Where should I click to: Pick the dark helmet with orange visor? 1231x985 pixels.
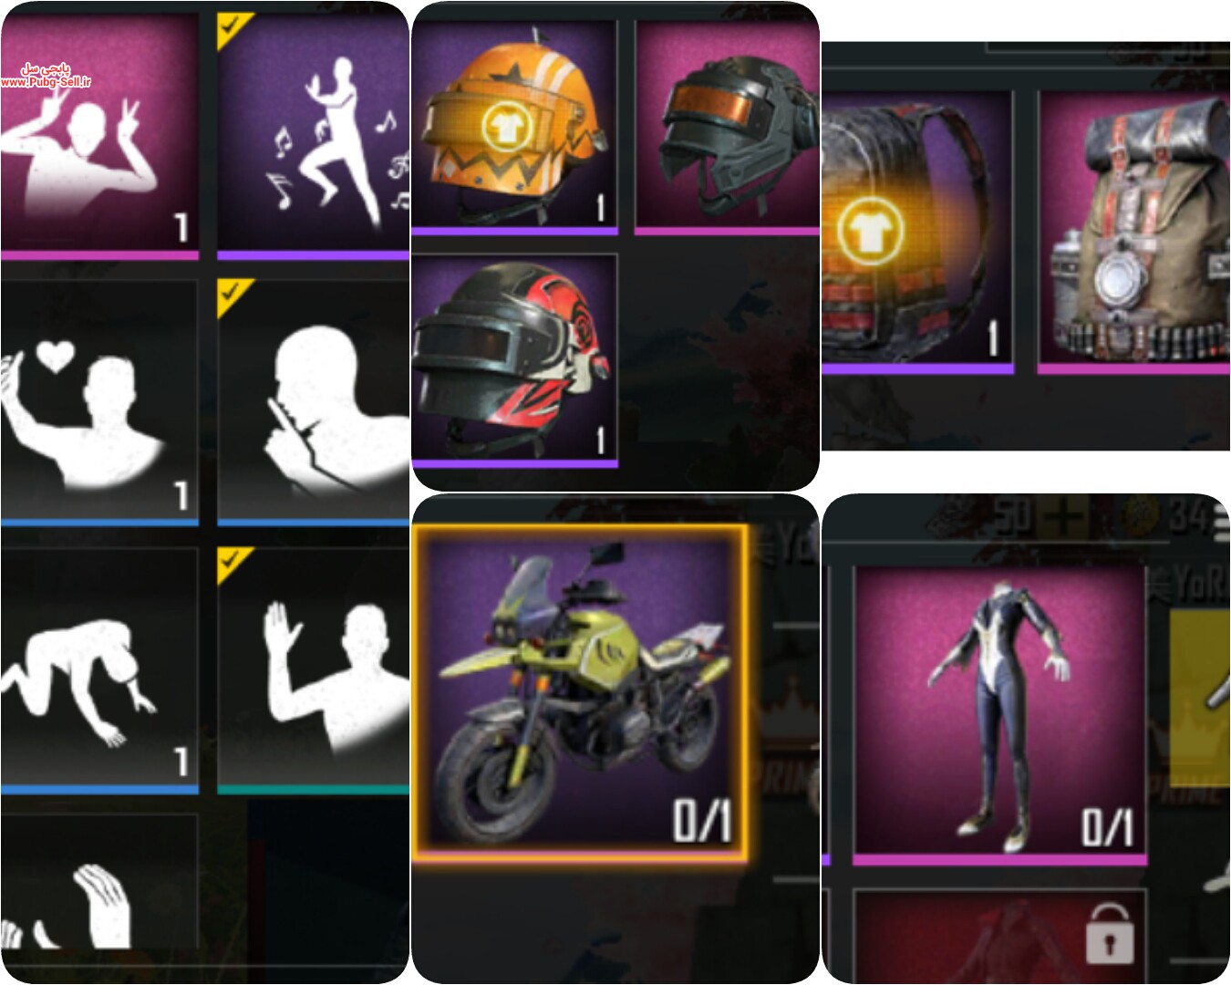point(727,126)
